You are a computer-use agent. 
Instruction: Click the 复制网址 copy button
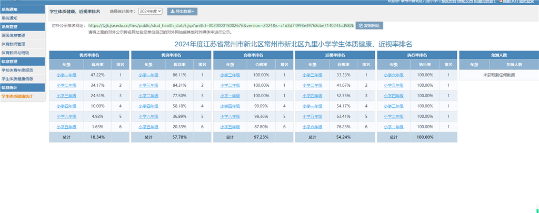370,25
